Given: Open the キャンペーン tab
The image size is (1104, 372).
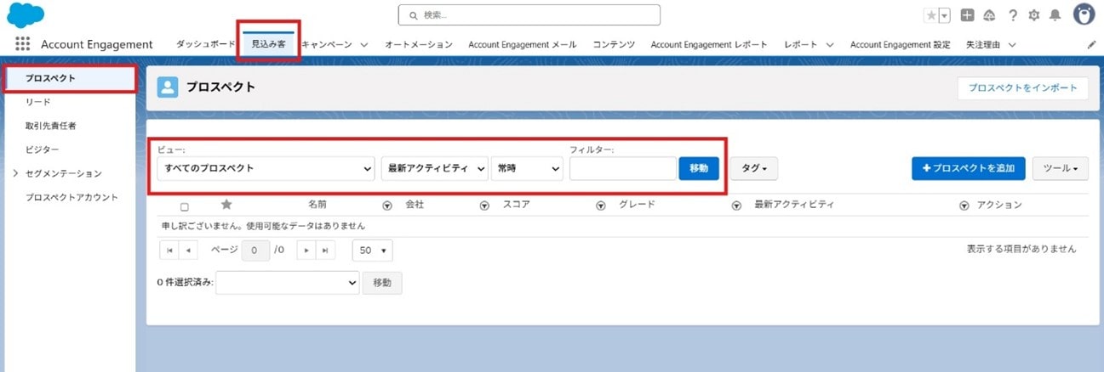Looking at the screenshot, I should (x=327, y=44).
